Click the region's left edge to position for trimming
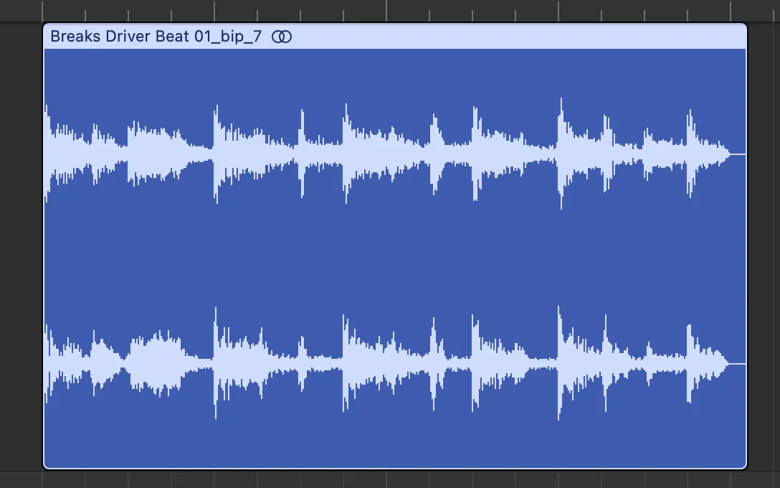Viewport: 780px width, 488px height. 45,251
